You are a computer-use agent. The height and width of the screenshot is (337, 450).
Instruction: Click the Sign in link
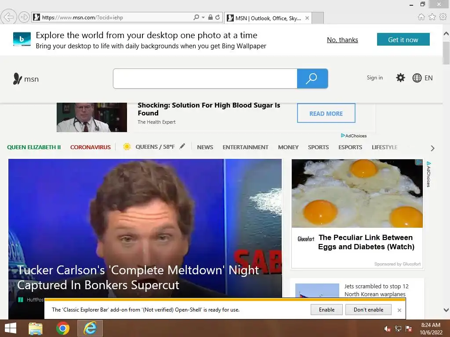[x=374, y=78]
